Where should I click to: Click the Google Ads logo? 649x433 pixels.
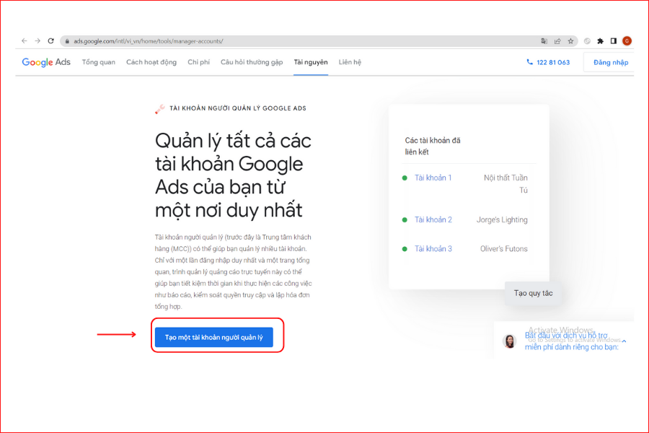(x=46, y=62)
